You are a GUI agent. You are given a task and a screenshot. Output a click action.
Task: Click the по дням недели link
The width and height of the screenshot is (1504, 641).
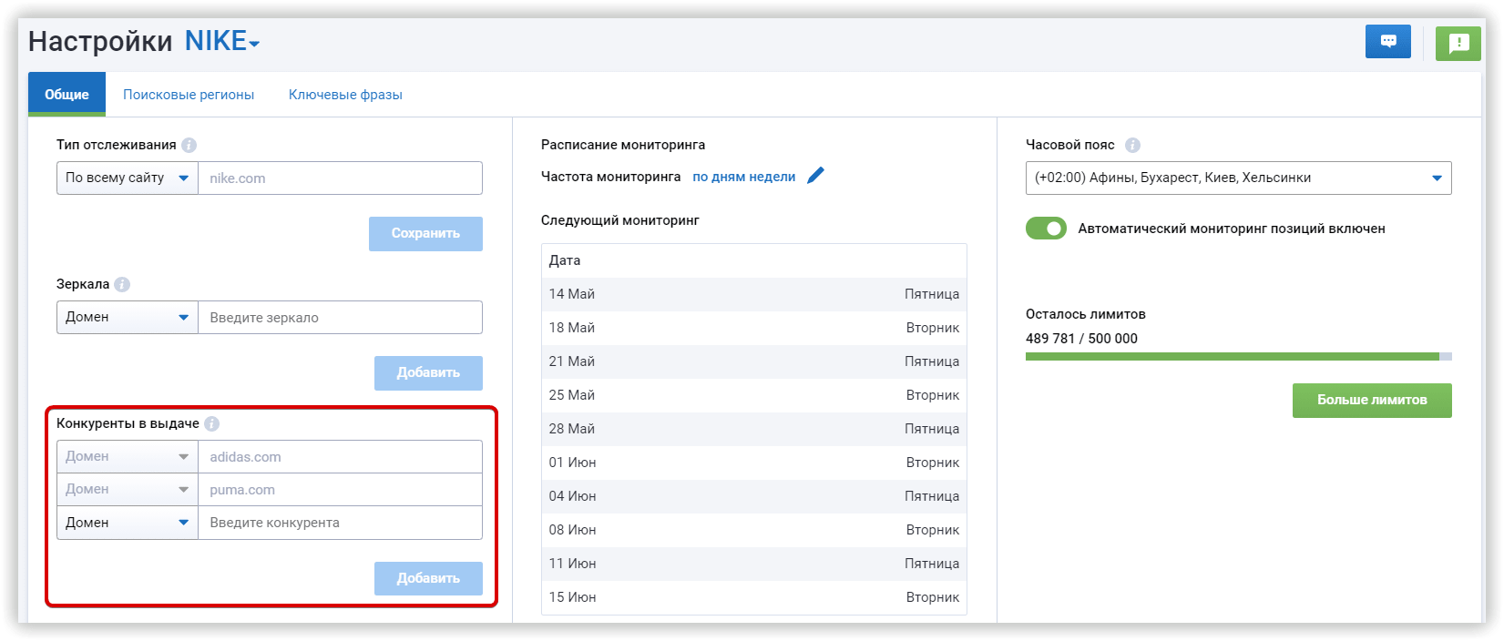pos(743,177)
